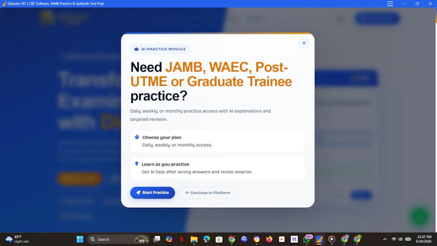
Task: Open Netflix from the taskbar
Action: [181, 239]
